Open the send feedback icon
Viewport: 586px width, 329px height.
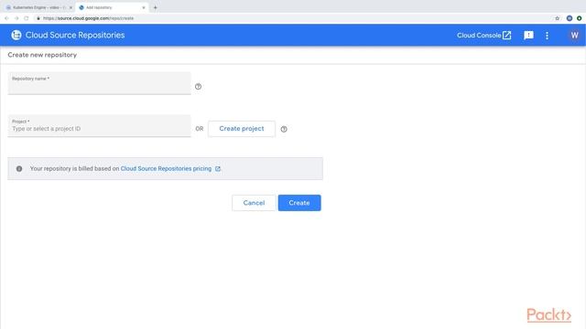point(528,35)
